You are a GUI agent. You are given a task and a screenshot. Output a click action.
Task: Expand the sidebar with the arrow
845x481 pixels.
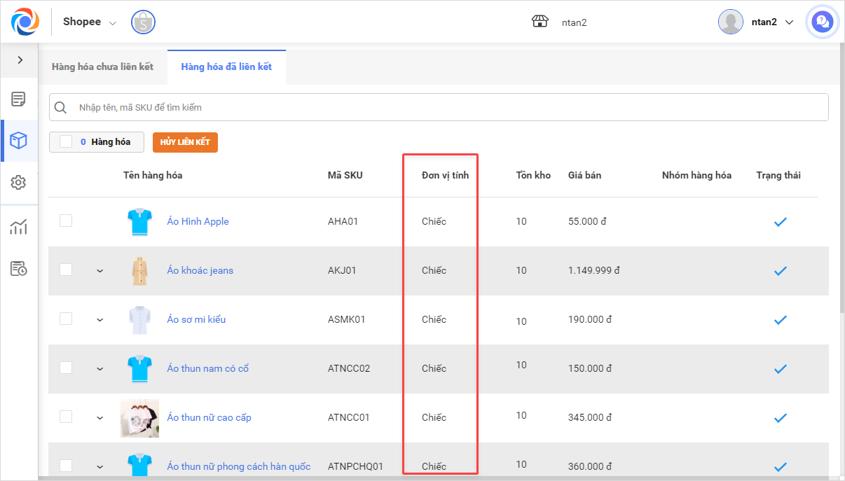click(20, 60)
